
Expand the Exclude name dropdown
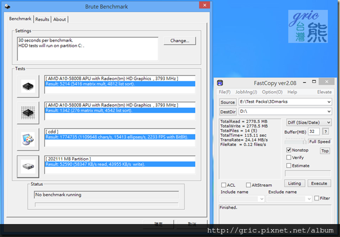pyautogui.click(x=309, y=199)
